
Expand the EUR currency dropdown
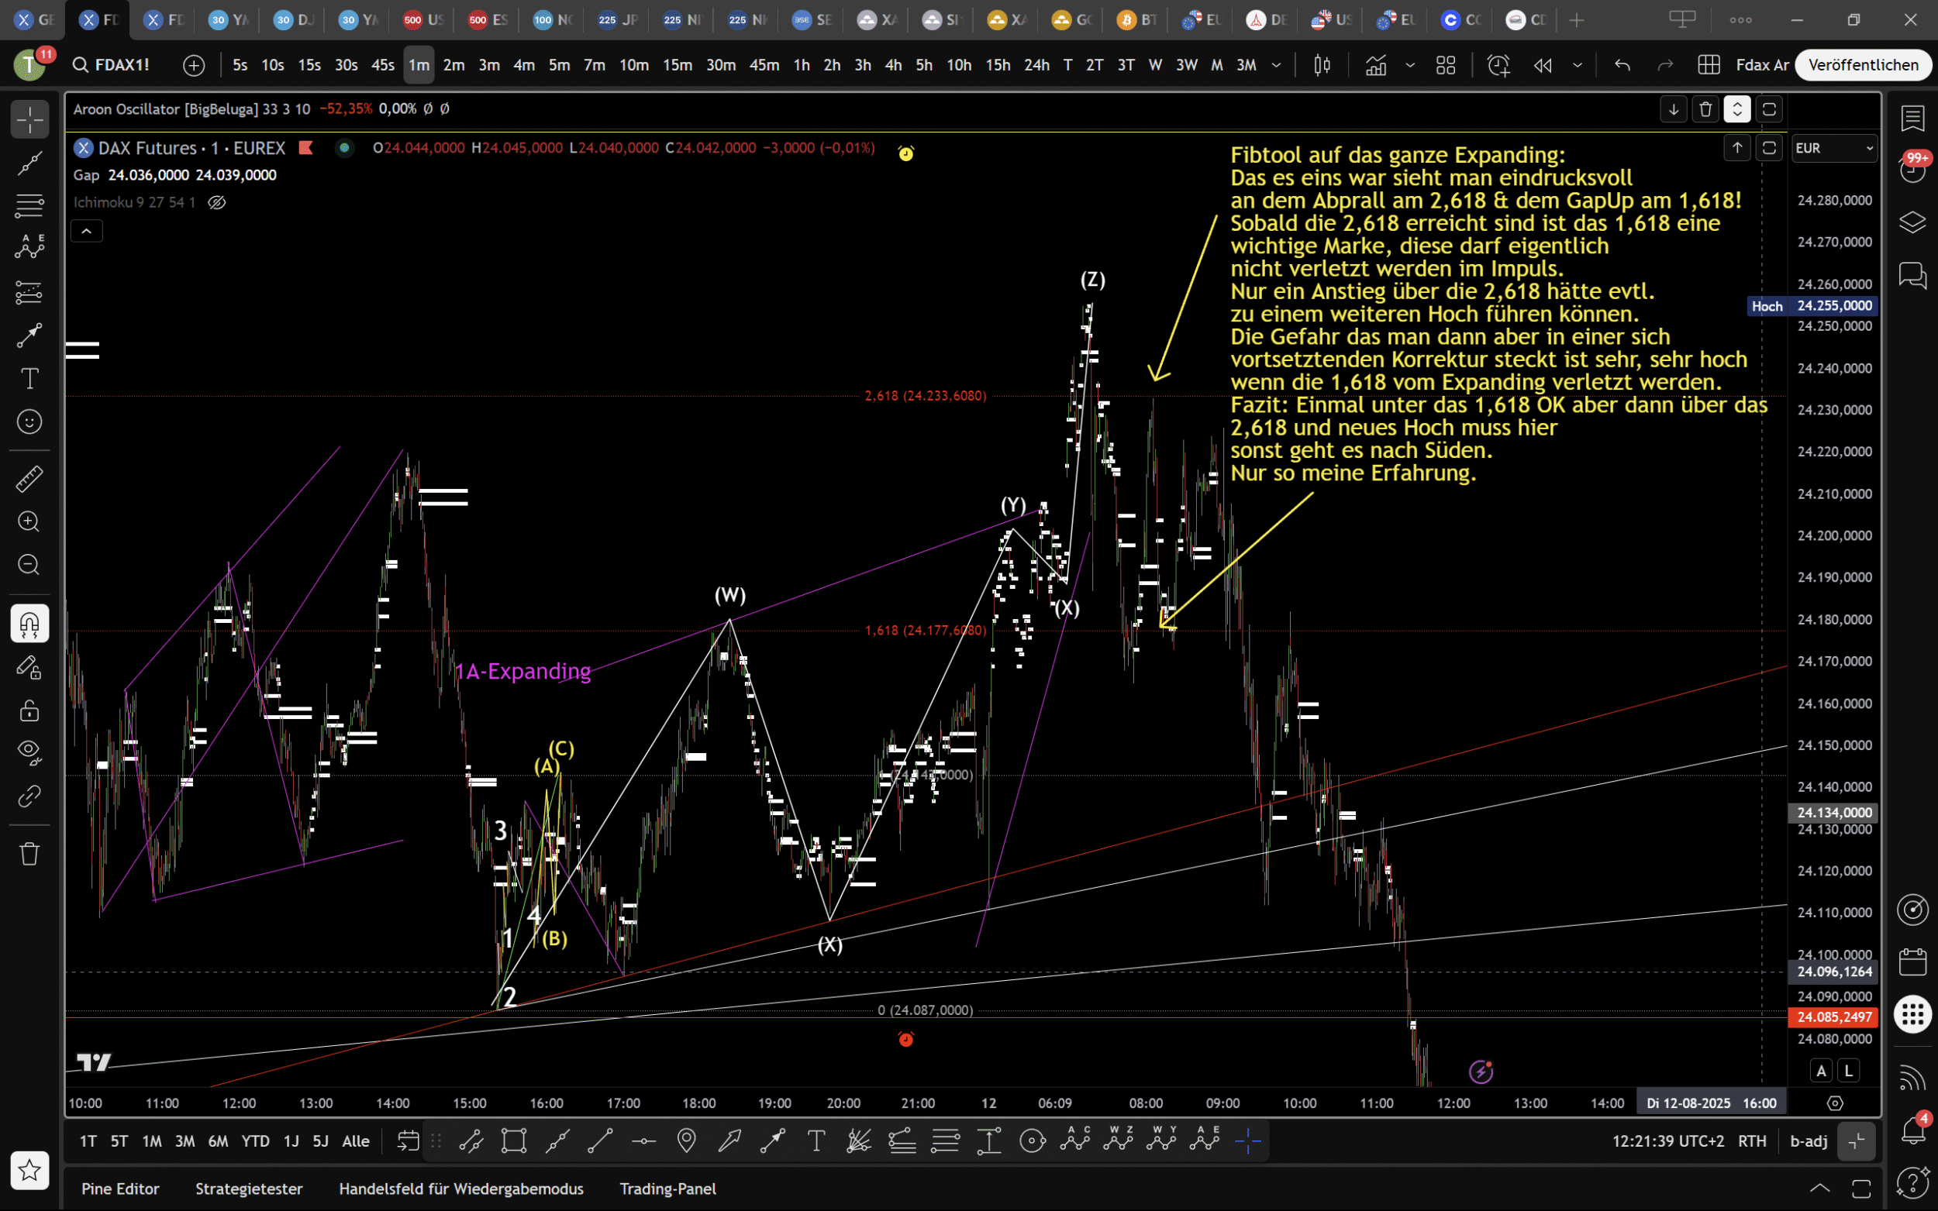1834,148
